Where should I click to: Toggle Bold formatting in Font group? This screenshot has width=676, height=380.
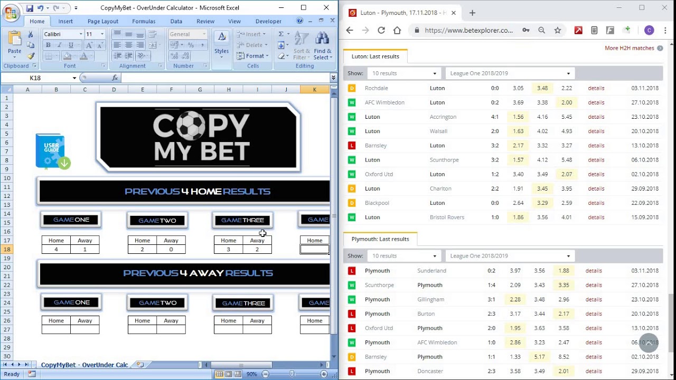48,45
